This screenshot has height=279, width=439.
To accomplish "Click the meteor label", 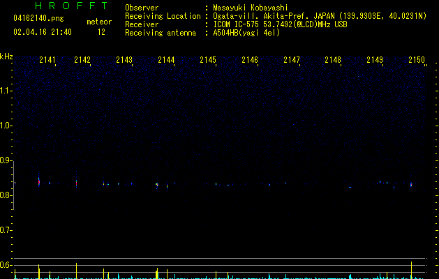I will pyautogui.click(x=99, y=22).
